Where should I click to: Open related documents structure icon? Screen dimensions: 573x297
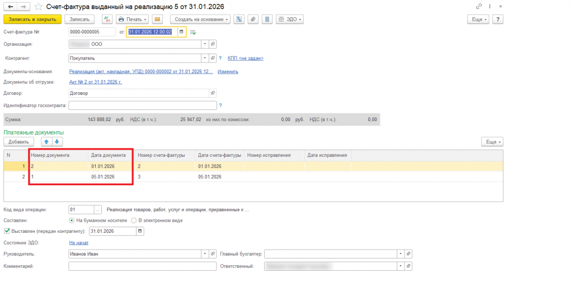click(239, 20)
